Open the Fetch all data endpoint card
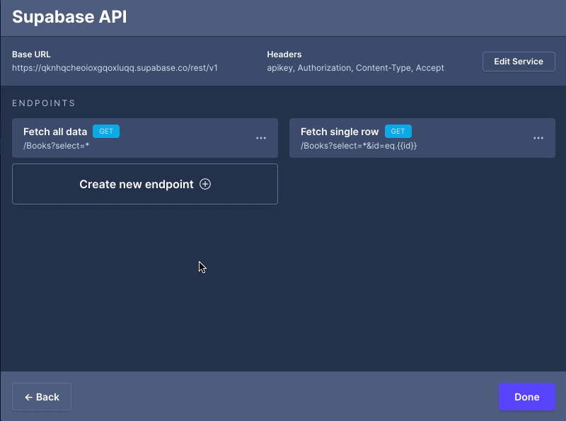566x421 pixels. click(145, 138)
